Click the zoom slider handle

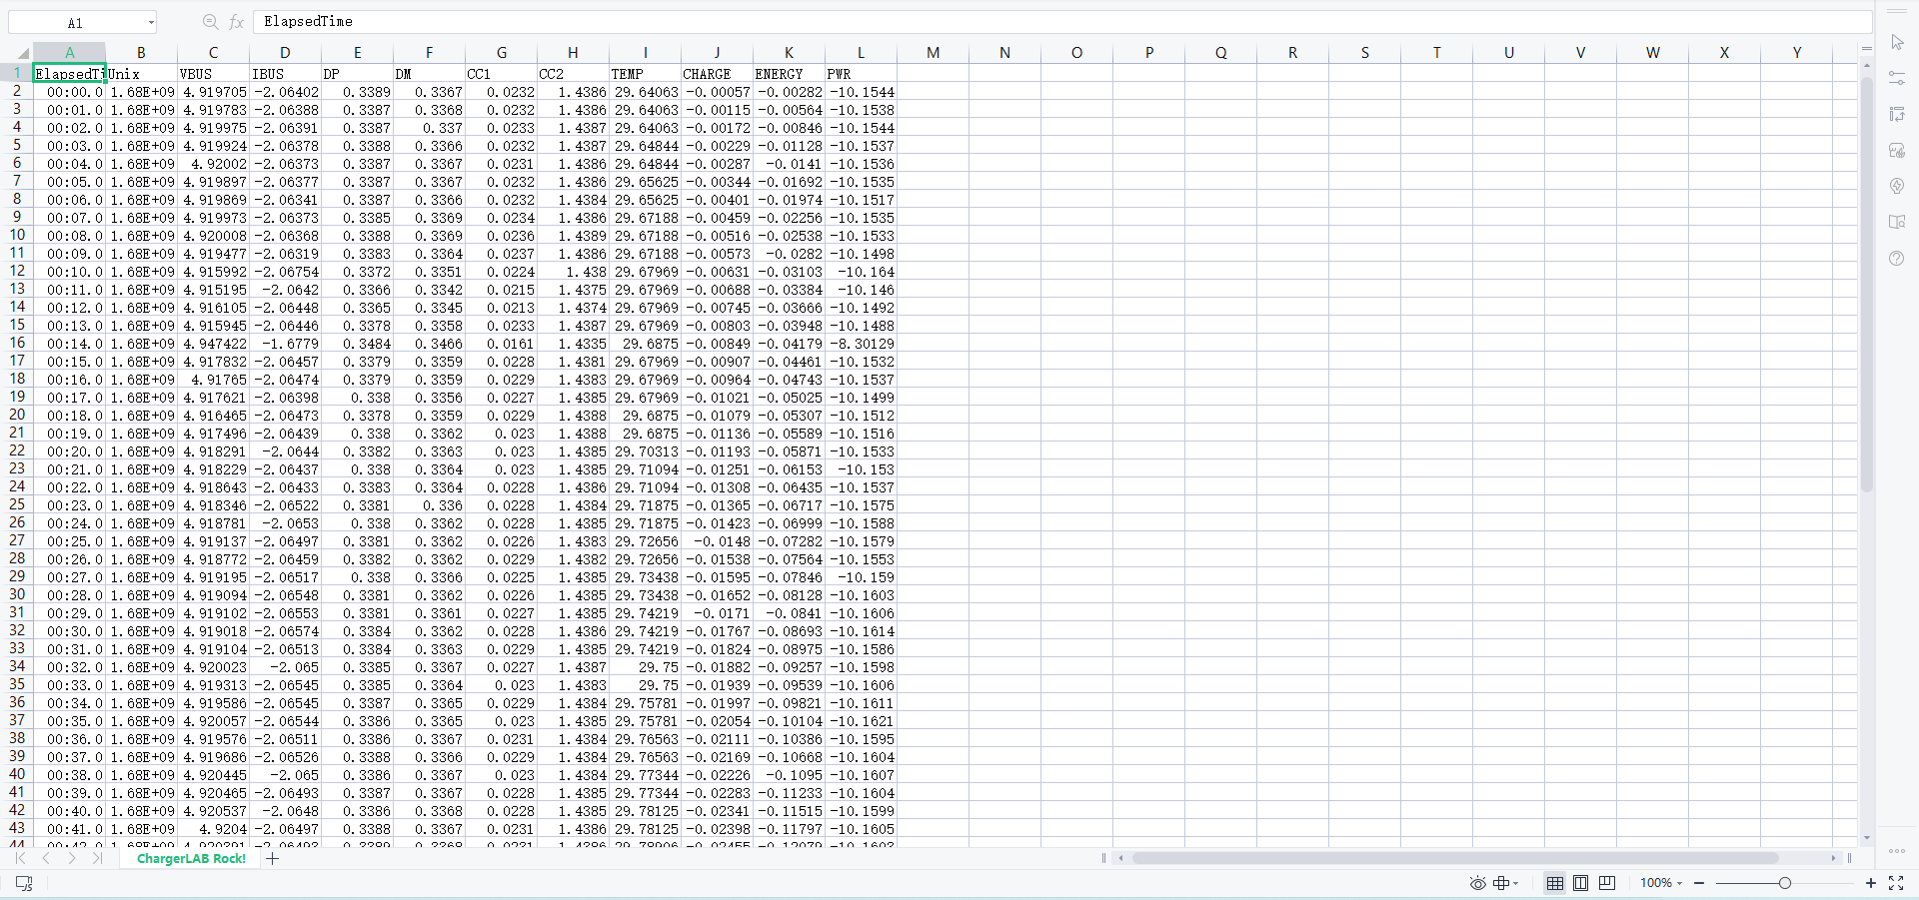[x=1784, y=883]
